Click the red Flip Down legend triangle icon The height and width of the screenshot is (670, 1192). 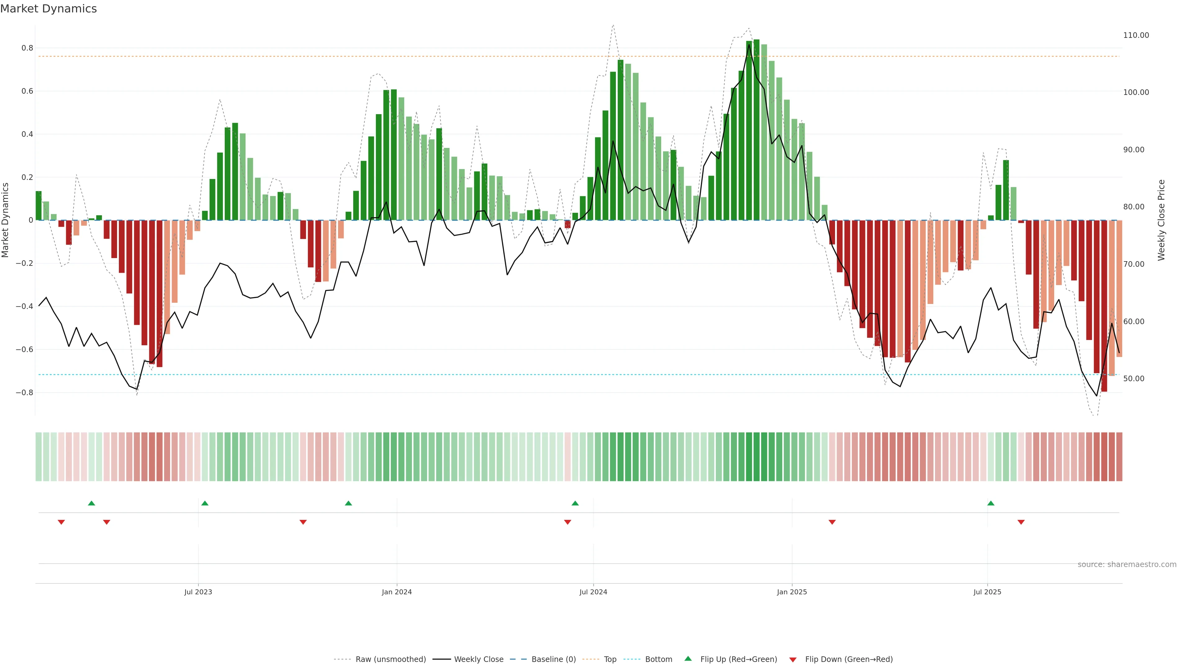tap(793, 659)
